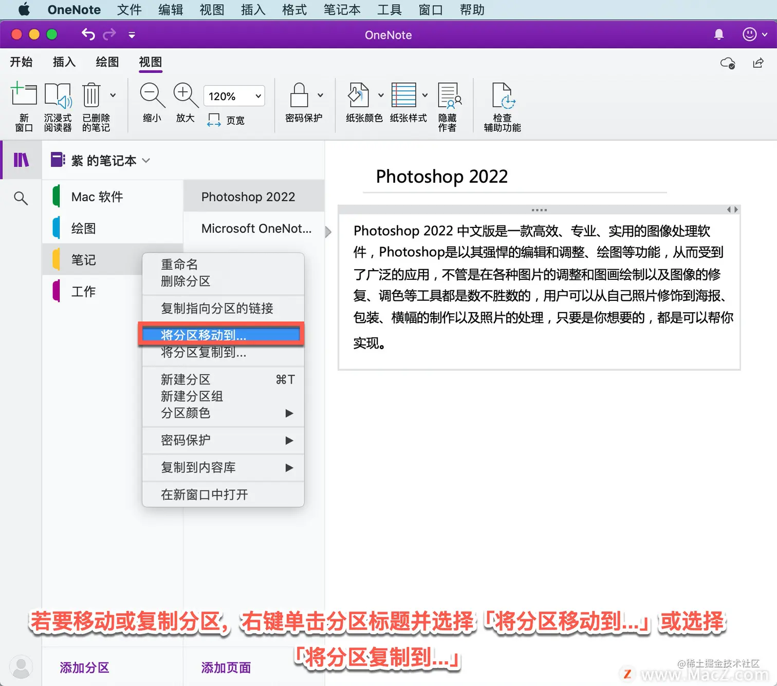Image resolution: width=777 pixels, height=686 pixels.
Task: Open the Mac 软件 section
Action: (113, 197)
